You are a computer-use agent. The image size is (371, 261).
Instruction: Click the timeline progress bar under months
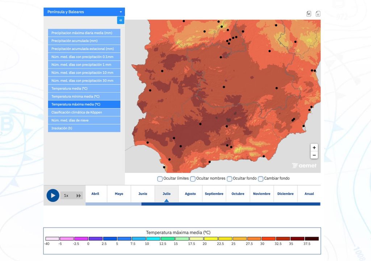click(203, 204)
